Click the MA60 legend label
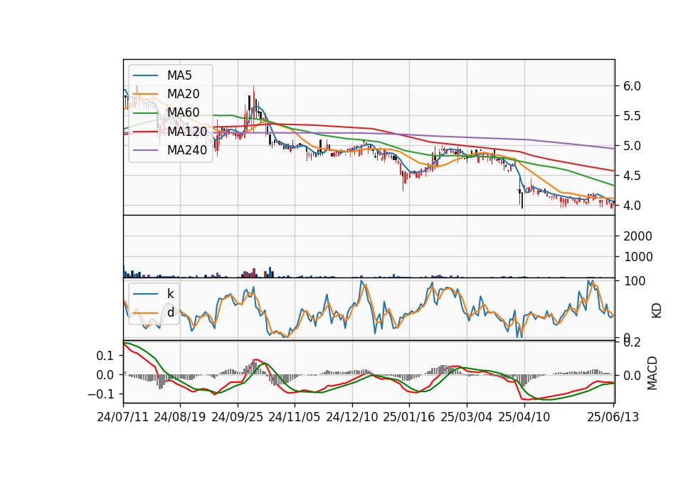The height and width of the screenshot is (491, 683). (183, 113)
